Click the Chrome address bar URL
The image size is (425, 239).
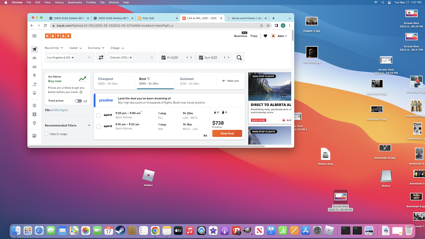115,25
